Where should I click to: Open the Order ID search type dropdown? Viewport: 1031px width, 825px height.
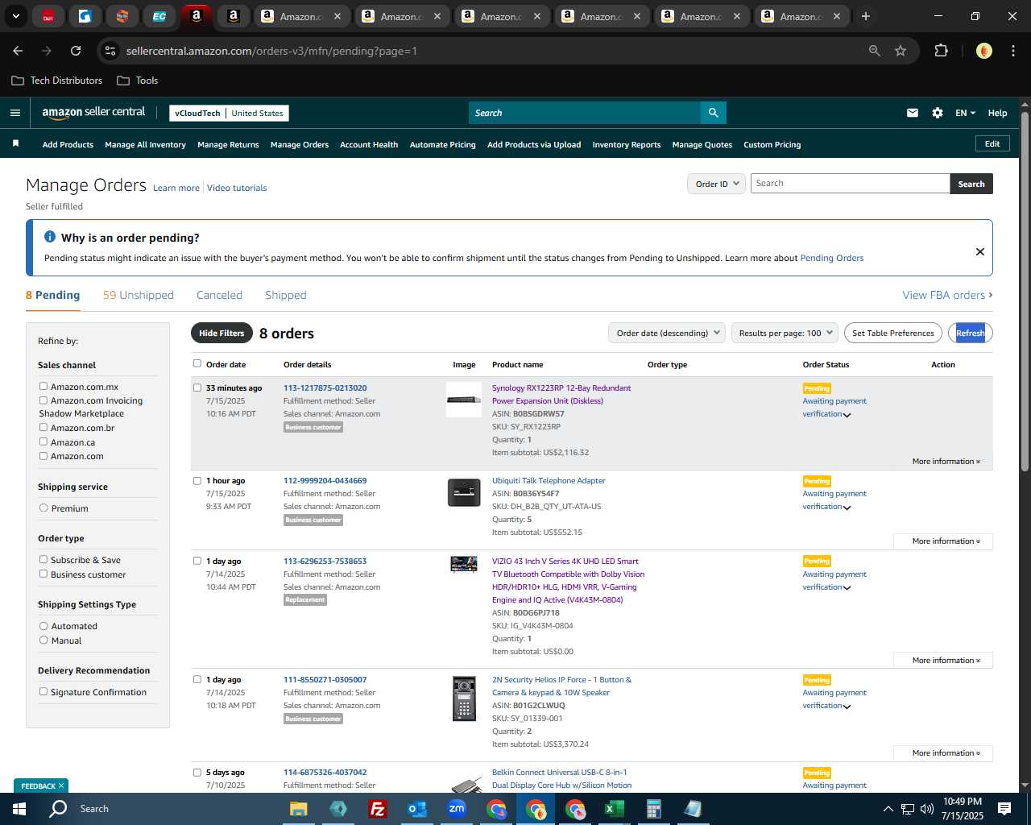tap(716, 184)
